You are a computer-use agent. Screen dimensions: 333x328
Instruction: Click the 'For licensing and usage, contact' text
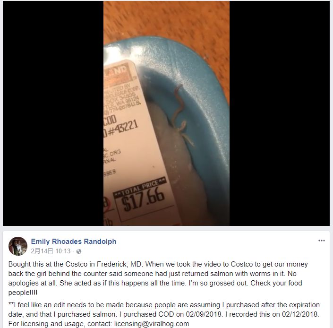click(60, 324)
